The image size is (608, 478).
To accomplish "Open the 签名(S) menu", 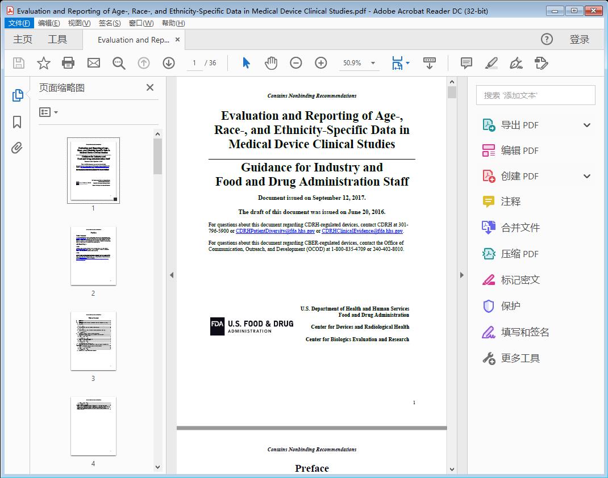I will (110, 23).
